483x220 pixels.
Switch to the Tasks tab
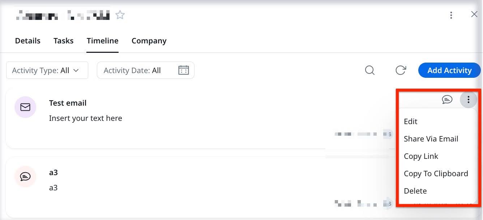(x=63, y=41)
